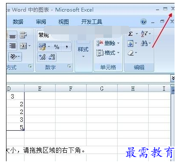Image resolution: width=178 pixels, height=166 pixels.
Task: Expand the Fill dropdown arrow
Action: tap(136, 43)
